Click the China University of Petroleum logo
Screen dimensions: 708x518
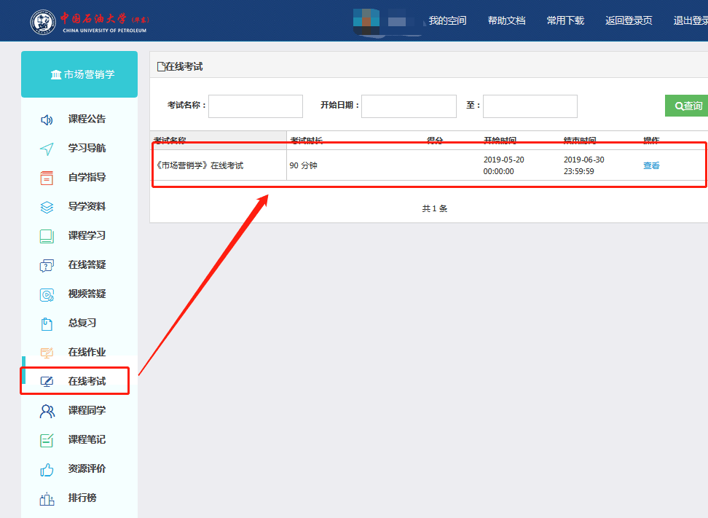click(x=90, y=22)
